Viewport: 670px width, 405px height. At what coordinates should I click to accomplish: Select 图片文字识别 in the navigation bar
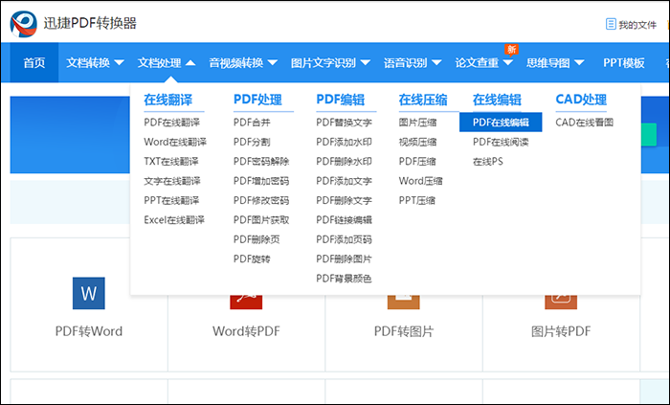[324, 63]
